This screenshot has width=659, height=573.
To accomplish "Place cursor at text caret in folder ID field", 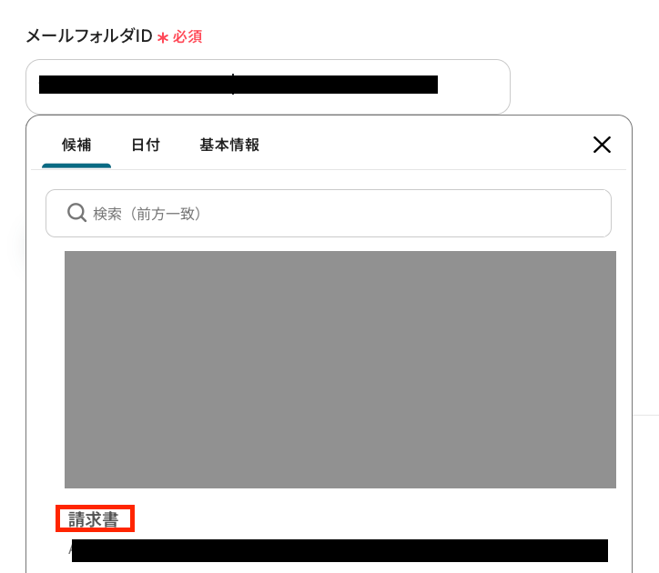I will click(233, 84).
